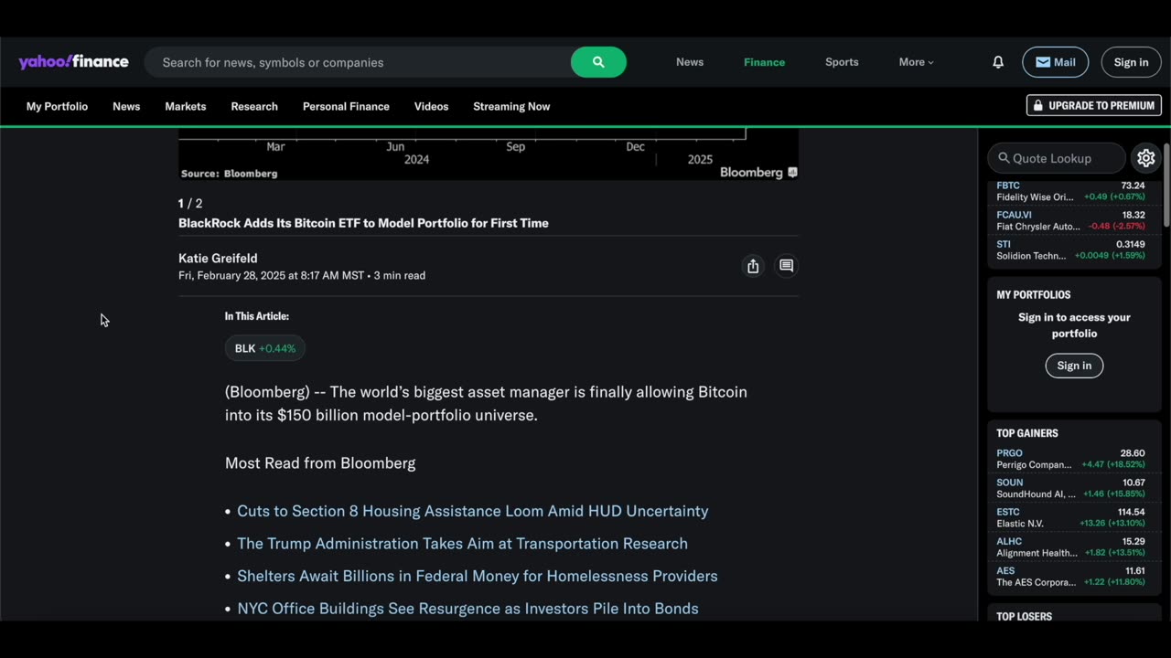The width and height of the screenshot is (1171, 658).
Task: Click ESTC in Top Gainers
Action: (x=1007, y=512)
